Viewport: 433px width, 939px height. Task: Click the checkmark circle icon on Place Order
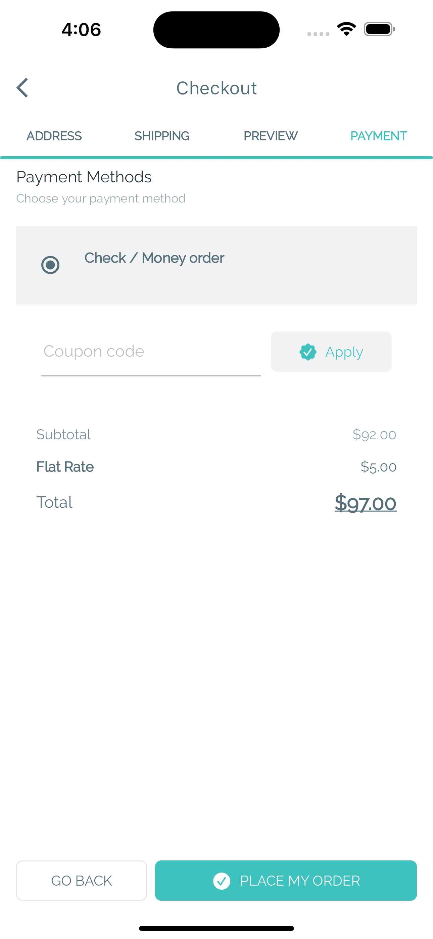pyautogui.click(x=222, y=881)
